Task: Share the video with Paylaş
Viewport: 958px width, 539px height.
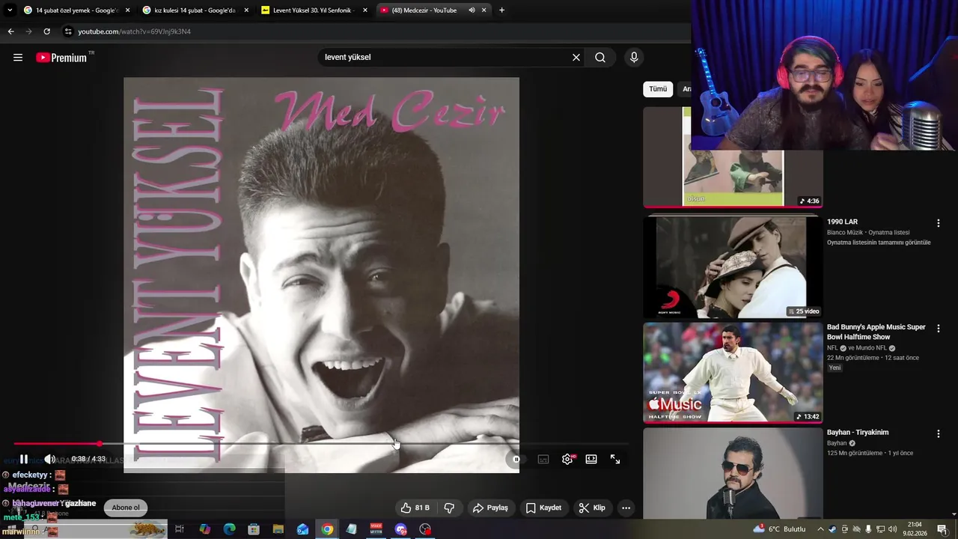Action: pos(490,508)
